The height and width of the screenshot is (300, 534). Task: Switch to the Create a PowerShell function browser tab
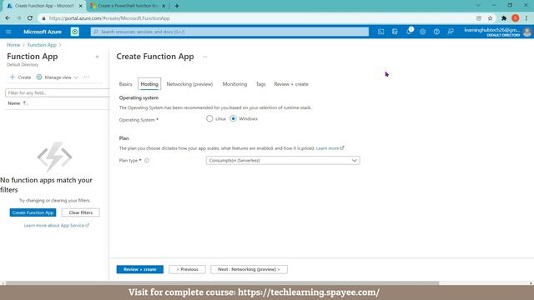[x=128, y=6]
